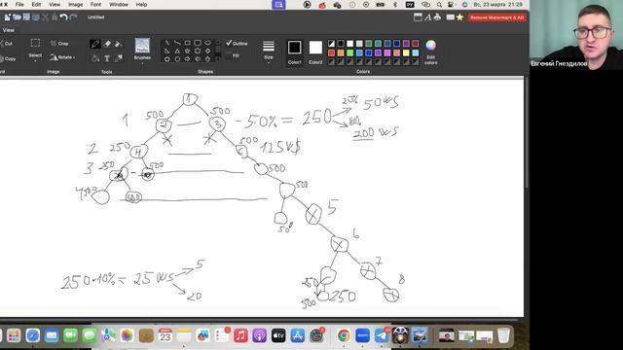This screenshot has height=350, width=623.
Task: Open the Edit menu
Action: point(36,4)
